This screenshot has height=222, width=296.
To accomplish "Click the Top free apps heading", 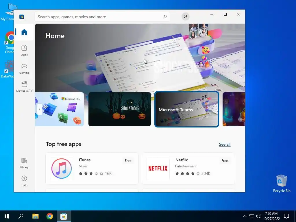I will click(x=64, y=144).
